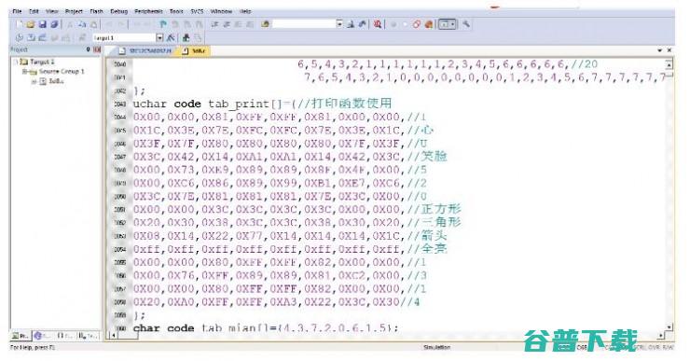This screenshot has height=361, width=690.
Task: Click the vertical scrollbar down arrow
Action: [x=669, y=327]
